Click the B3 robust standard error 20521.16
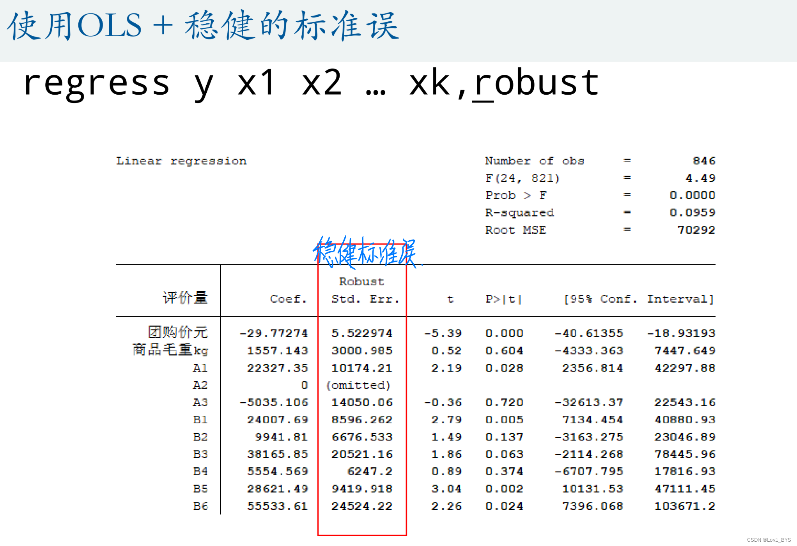 click(x=361, y=454)
